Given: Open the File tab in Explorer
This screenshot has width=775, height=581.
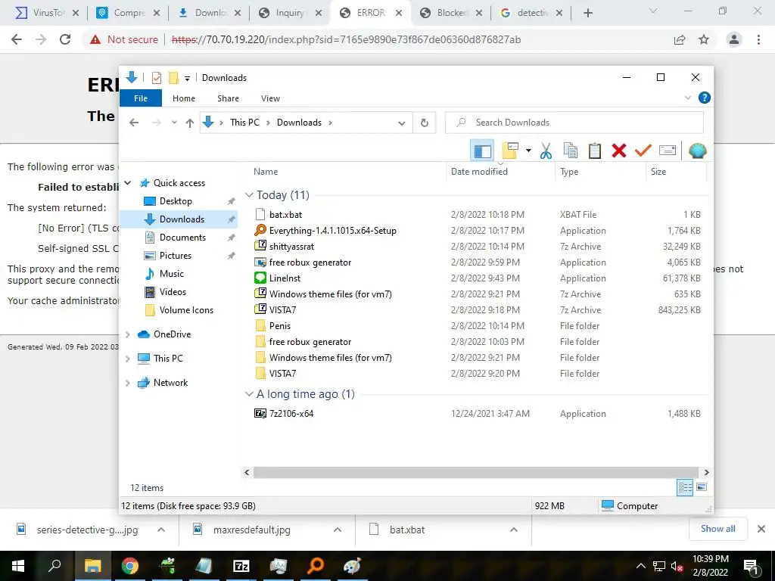Looking at the screenshot, I should coord(141,98).
